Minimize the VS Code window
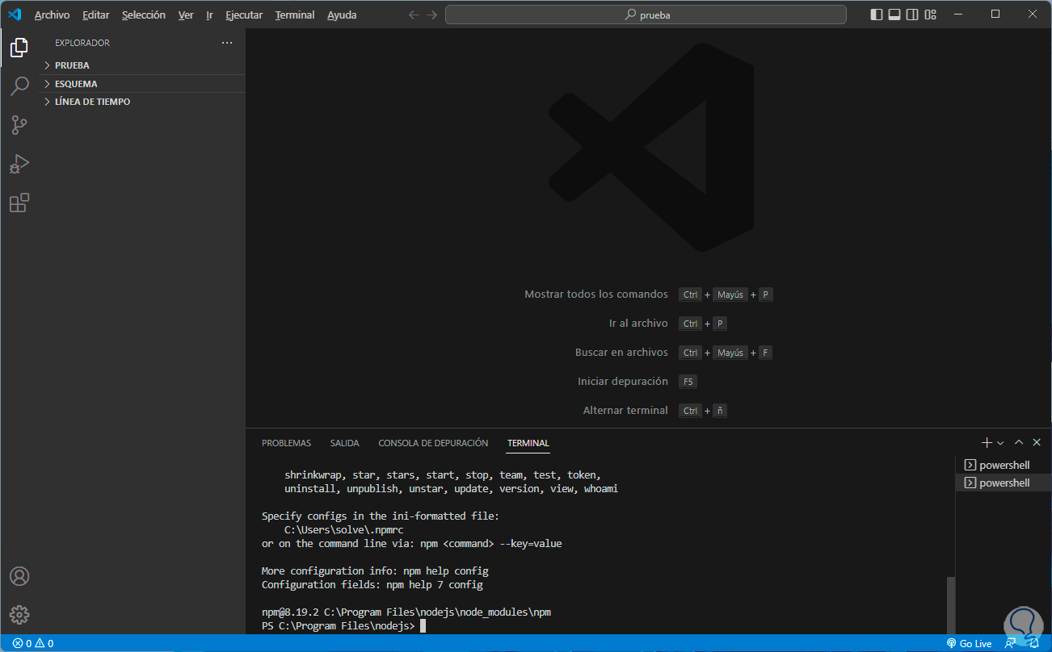1052x652 pixels. (959, 15)
